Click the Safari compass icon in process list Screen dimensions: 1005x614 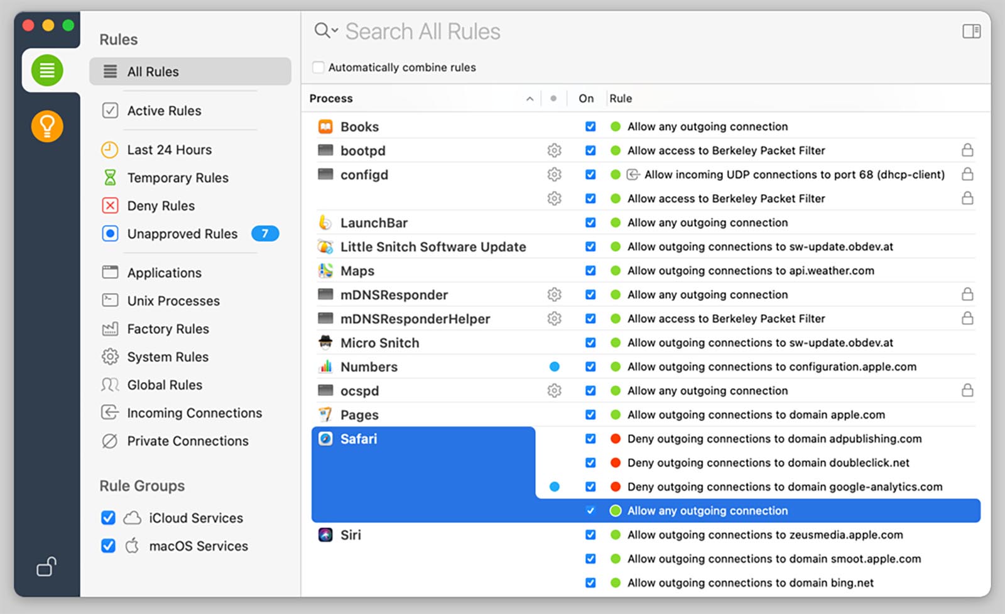[325, 439]
